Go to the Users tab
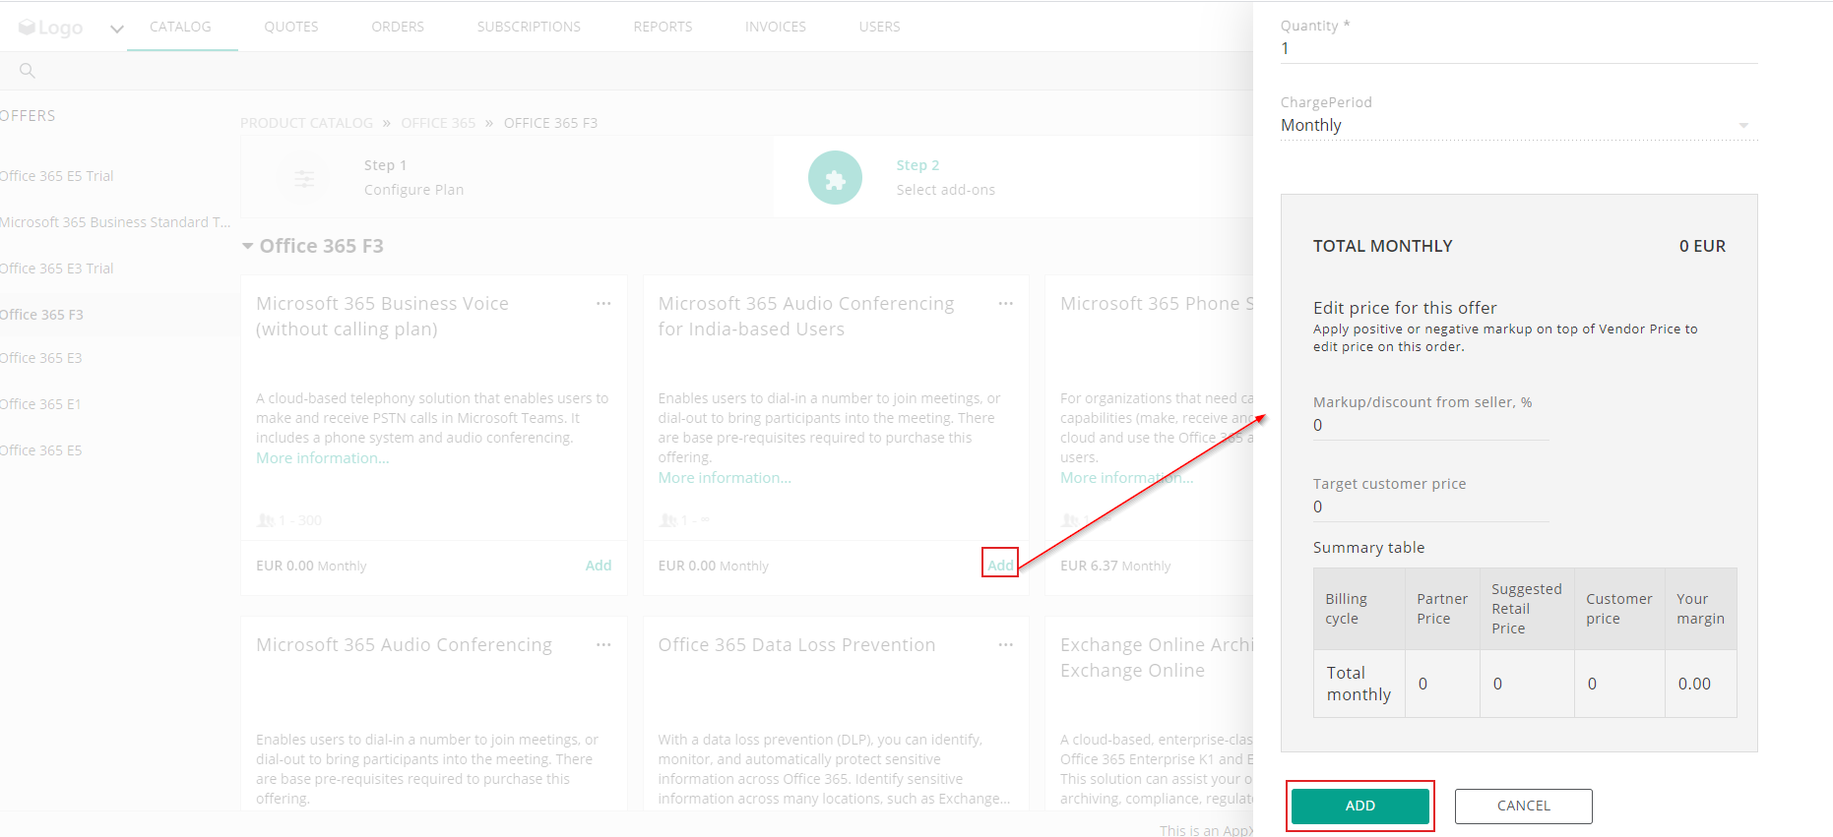 point(879,27)
